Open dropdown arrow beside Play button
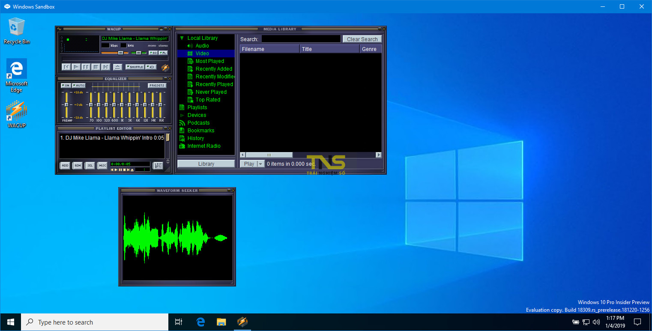 tap(260, 164)
